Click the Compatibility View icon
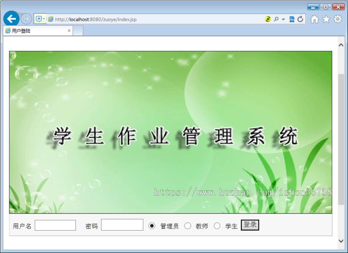The height and width of the screenshot is (253, 348). coord(292,19)
